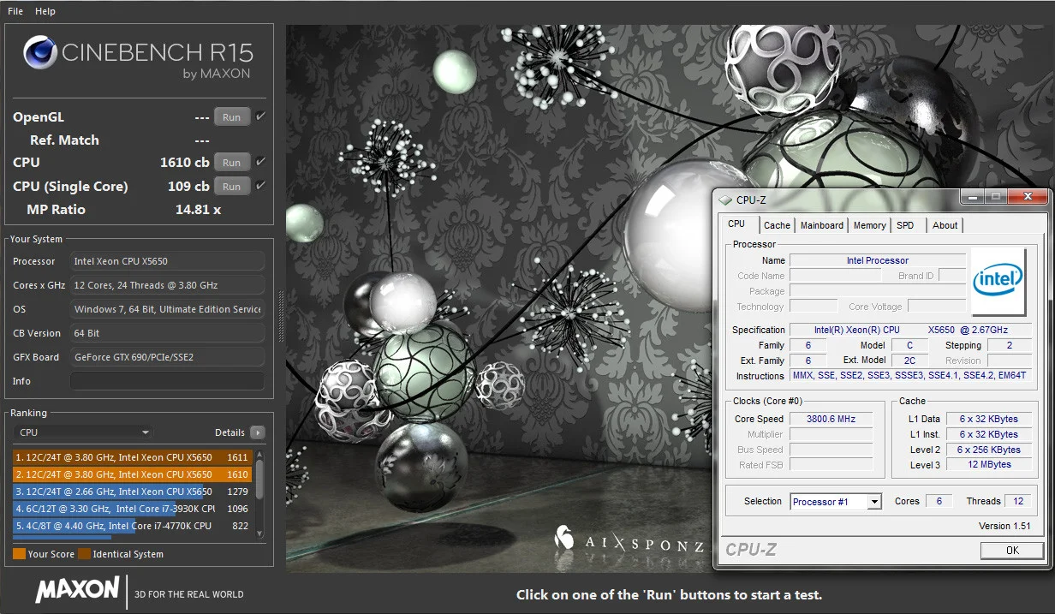Run the OpenGL benchmark
This screenshot has width=1055, height=614.
click(x=231, y=117)
